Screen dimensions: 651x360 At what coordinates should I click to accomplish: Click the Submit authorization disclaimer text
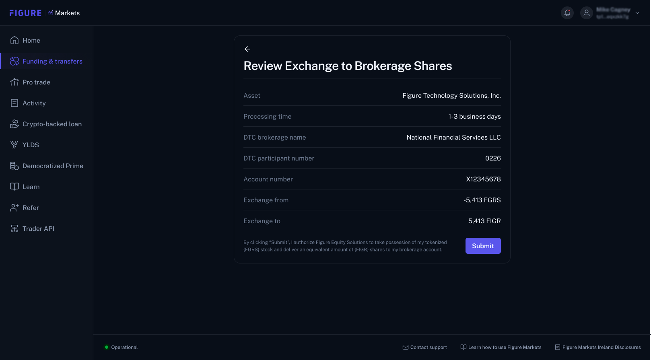point(345,246)
